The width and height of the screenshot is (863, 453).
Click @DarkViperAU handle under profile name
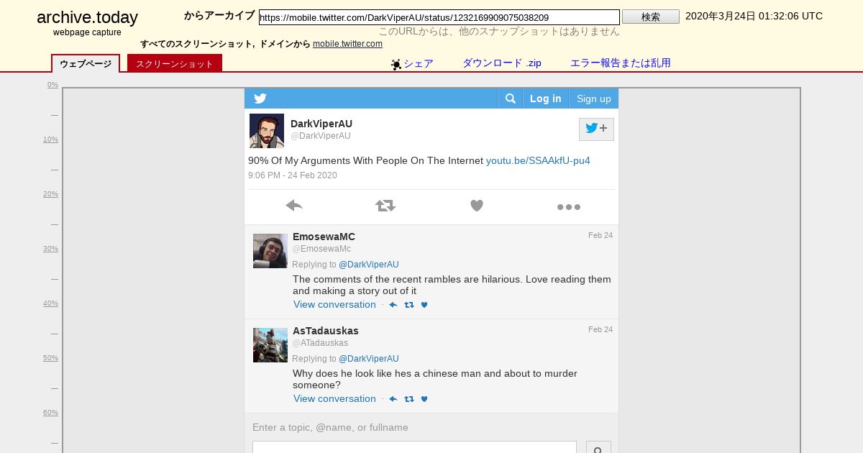(321, 136)
